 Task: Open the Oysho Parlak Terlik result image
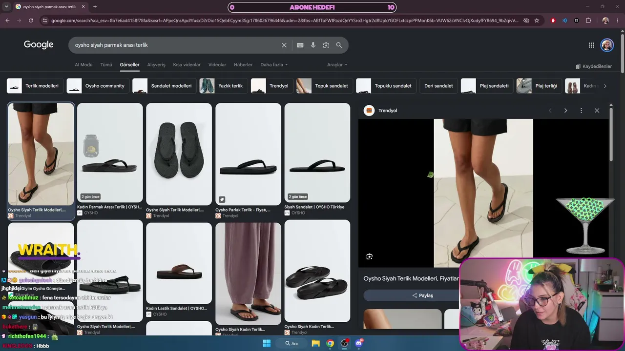click(248, 154)
